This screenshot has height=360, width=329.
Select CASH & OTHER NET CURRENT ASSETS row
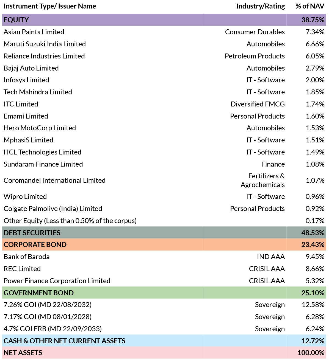[x=164, y=341]
